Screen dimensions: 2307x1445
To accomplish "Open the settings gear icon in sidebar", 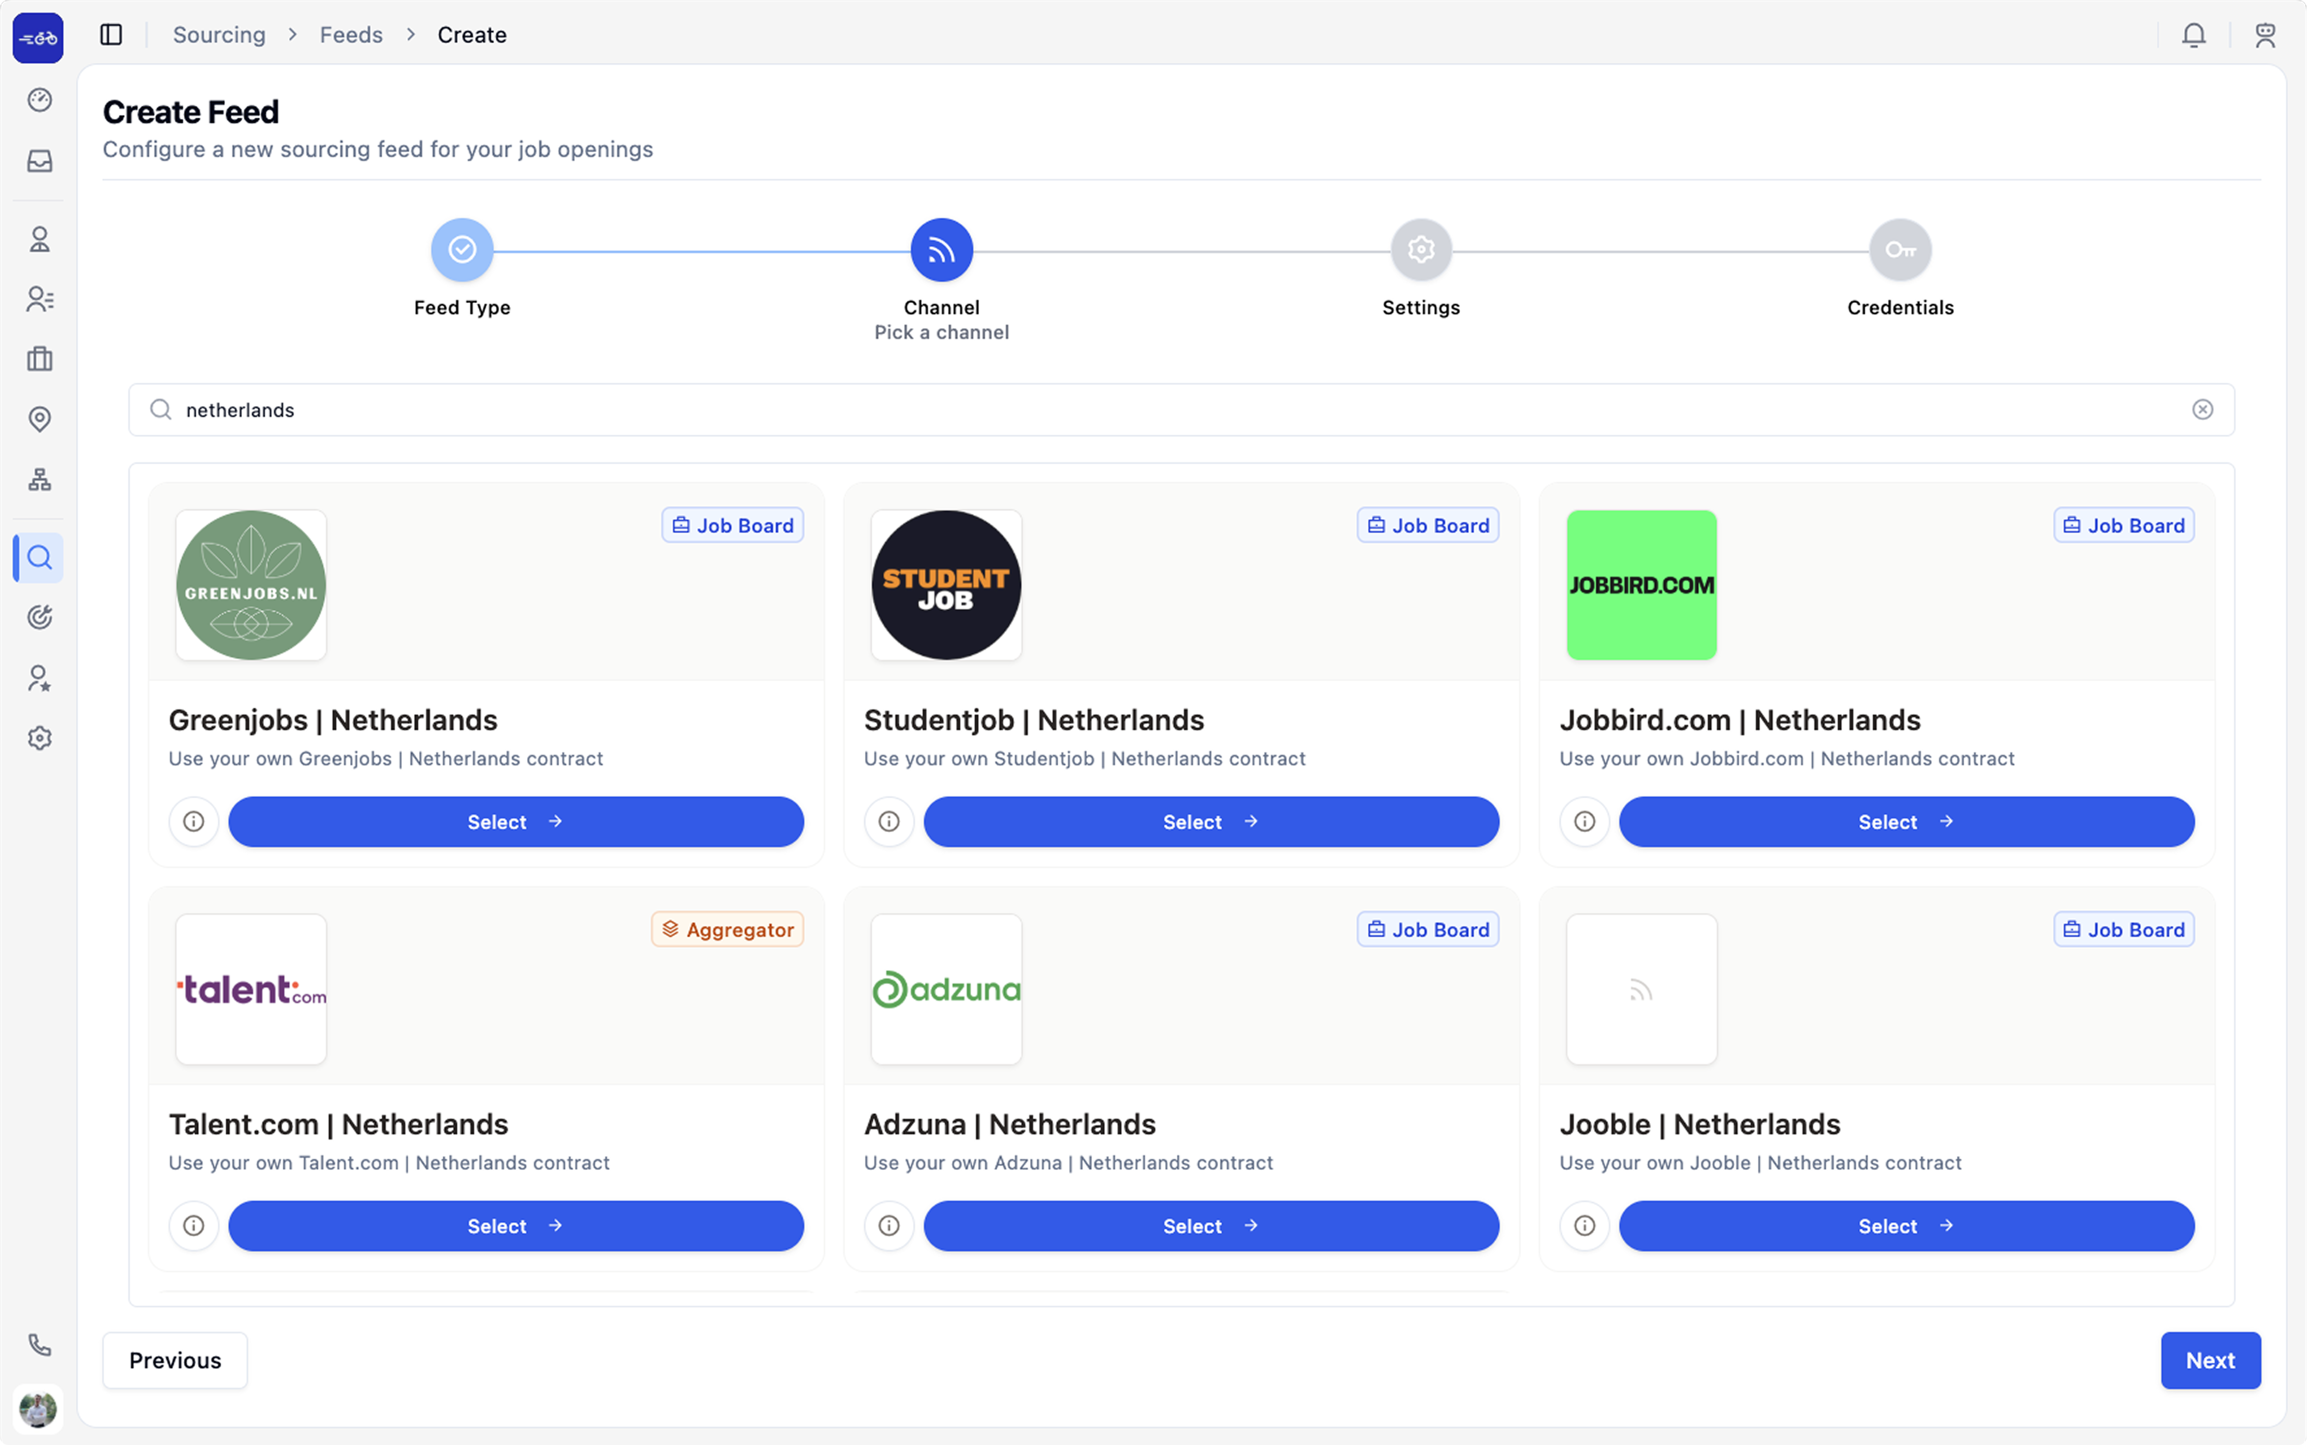I will [39, 738].
